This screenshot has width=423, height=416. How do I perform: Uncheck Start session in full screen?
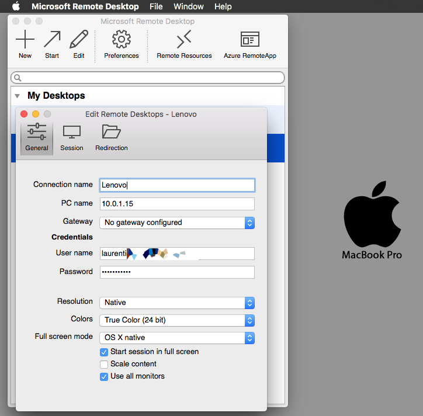104,352
